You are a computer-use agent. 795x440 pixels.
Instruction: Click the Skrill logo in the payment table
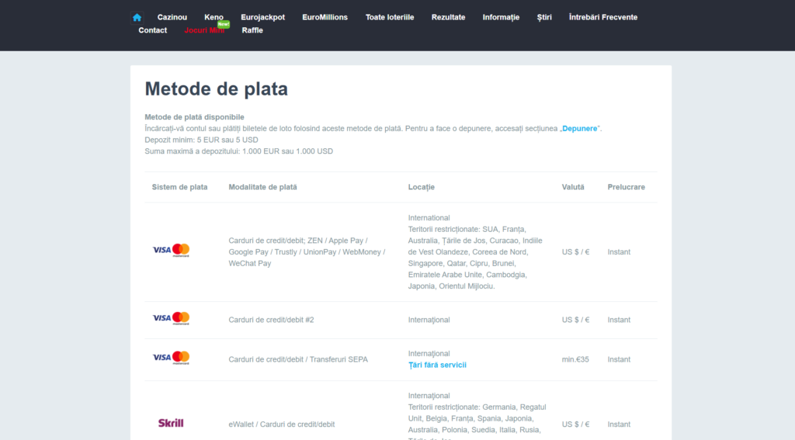pyautogui.click(x=171, y=424)
